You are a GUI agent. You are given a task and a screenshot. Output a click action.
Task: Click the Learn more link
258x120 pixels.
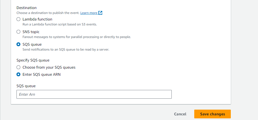pos(89,13)
